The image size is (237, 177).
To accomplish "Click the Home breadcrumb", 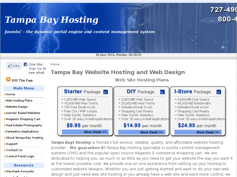I will click(55, 64).
